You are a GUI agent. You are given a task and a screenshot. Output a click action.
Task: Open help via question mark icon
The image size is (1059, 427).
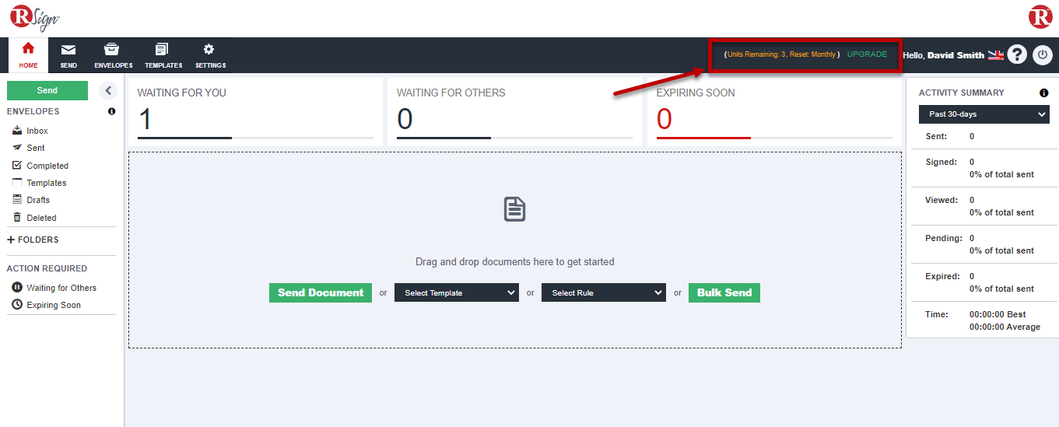[1017, 55]
